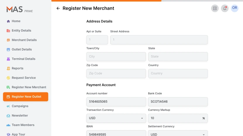Select Outlet Details from sidebar

(22, 49)
